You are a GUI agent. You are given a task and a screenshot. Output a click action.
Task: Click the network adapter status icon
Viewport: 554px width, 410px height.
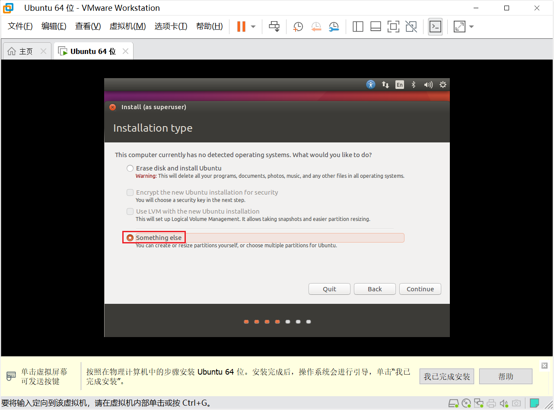click(479, 404)
